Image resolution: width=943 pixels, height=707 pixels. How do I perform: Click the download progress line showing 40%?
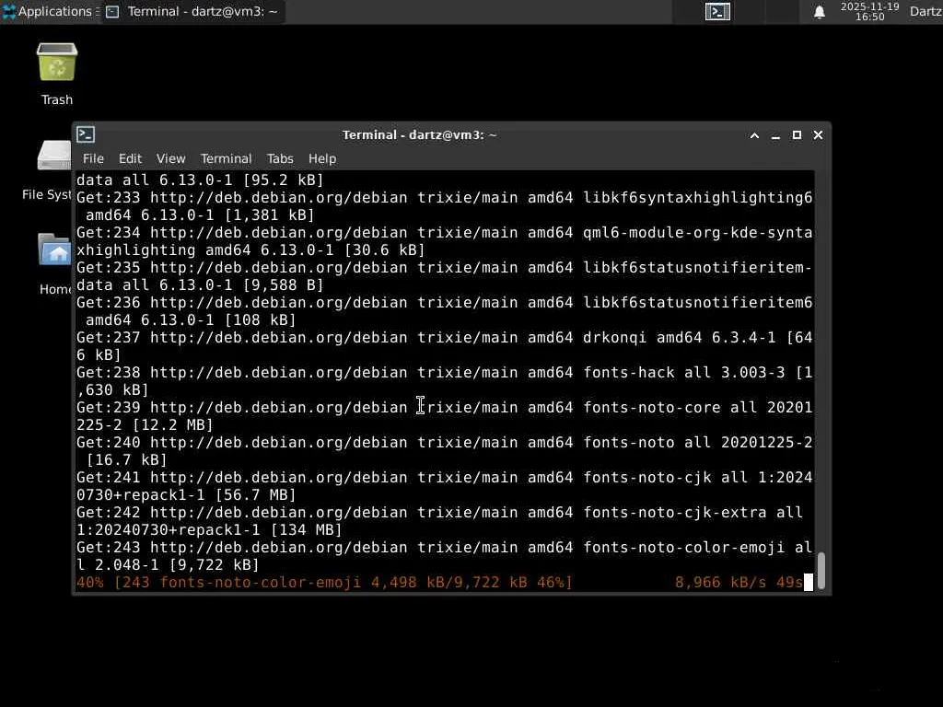tap(445, 583)
